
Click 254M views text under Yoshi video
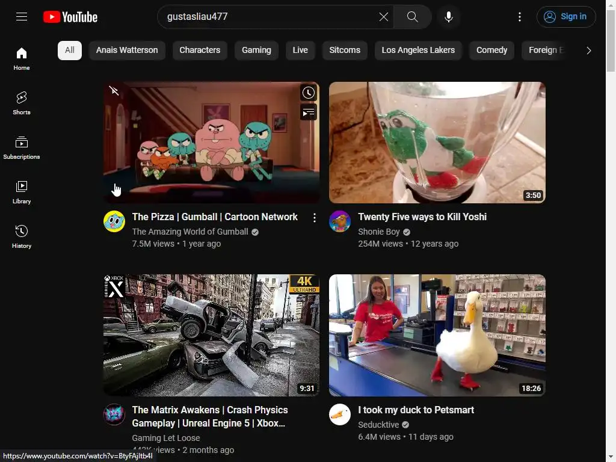coord(380,244)
